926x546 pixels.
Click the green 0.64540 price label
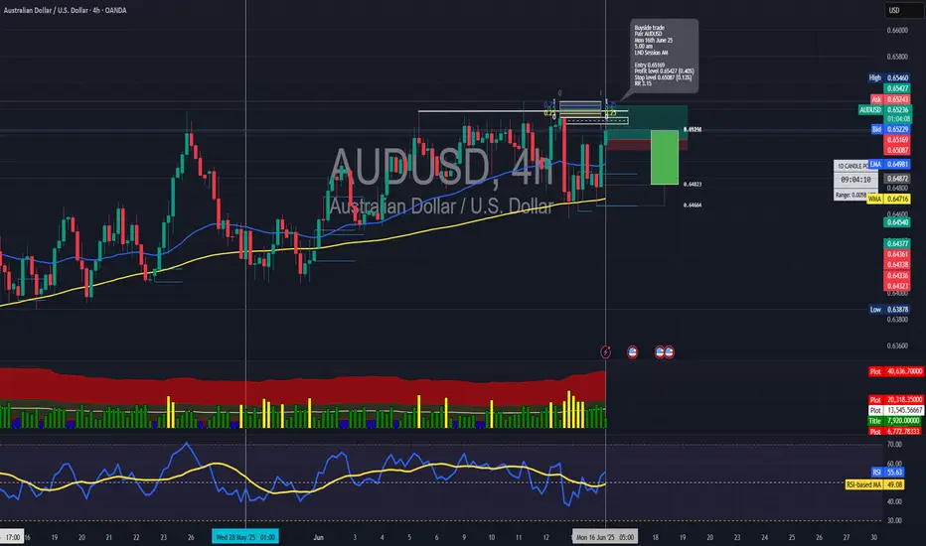click(x=897, y=222)
